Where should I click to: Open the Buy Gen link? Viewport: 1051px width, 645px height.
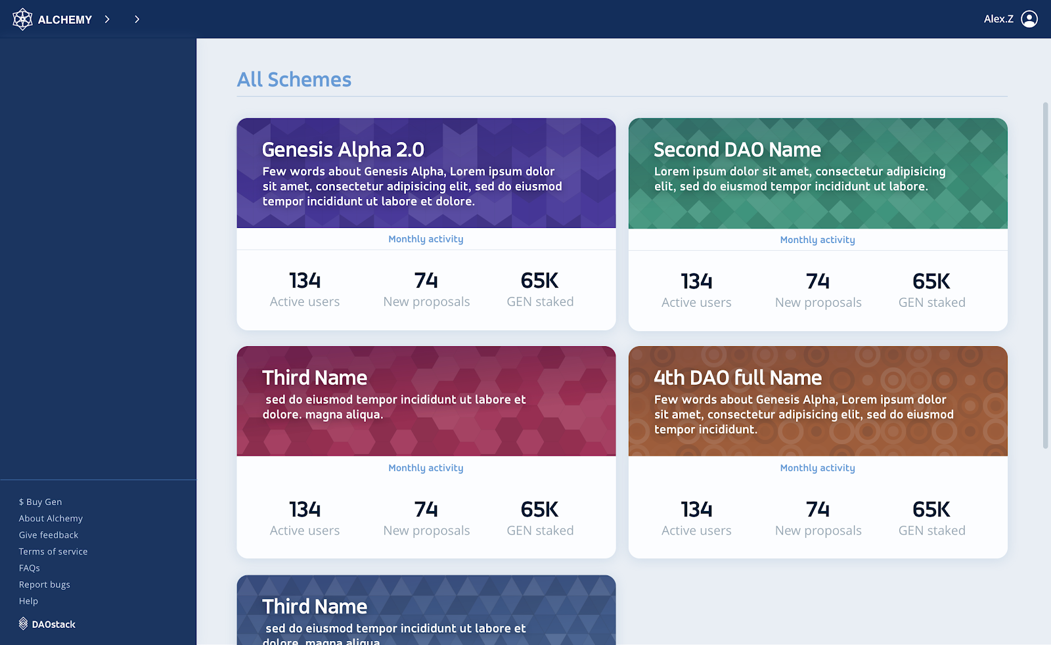click(x=41, y=502)
